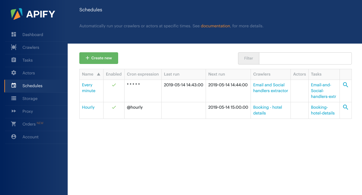Open the Actors section icon

point(13,73)
